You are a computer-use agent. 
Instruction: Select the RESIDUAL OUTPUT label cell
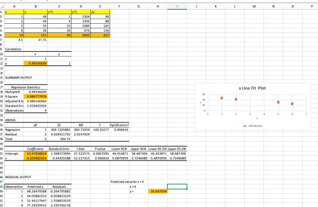coord(18,177)
